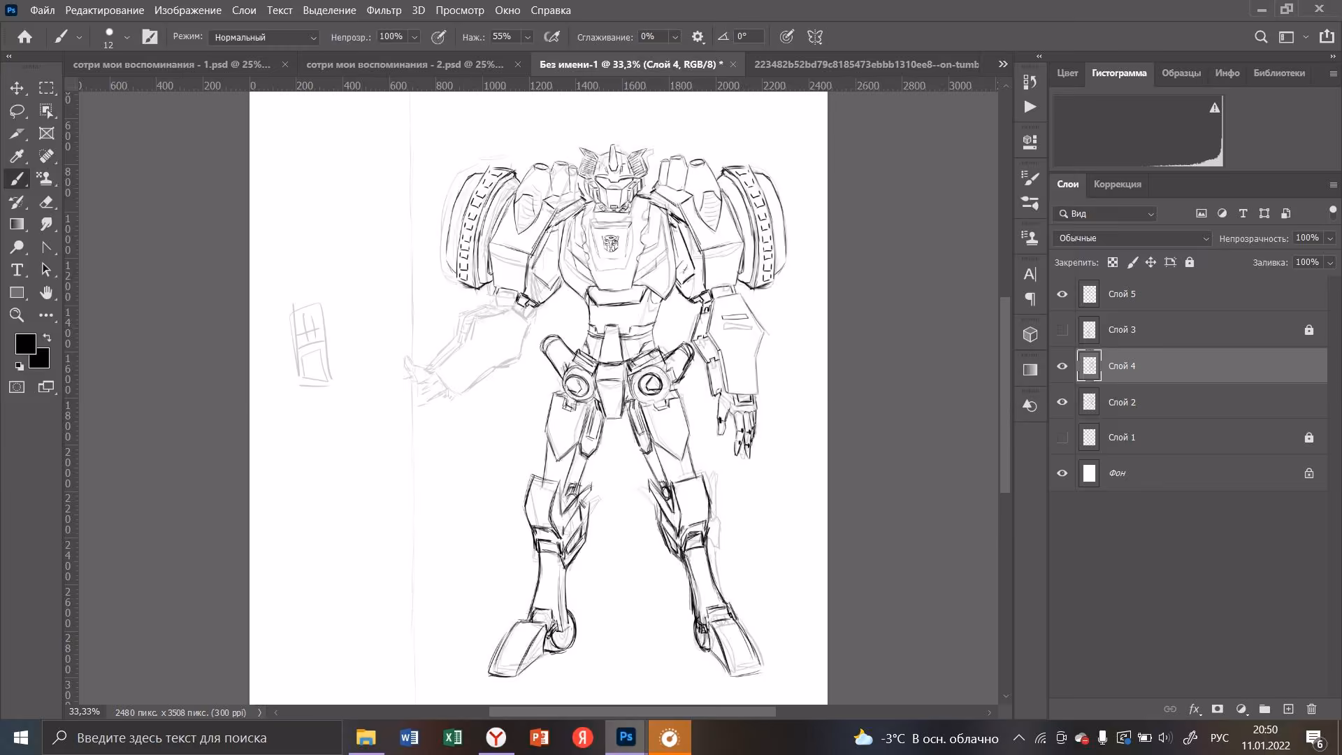This screenshot has width=1342, height=755.
Task: Select the Rectangular Marquee tool
Action: click(46, 88)
